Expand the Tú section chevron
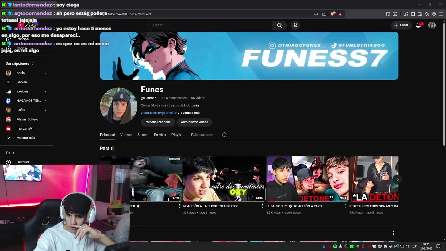This screenshot has width=446, height=251. coord(14,153)
